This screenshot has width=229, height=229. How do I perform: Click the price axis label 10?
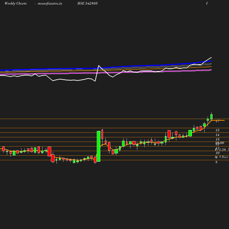tap(218, 153)
